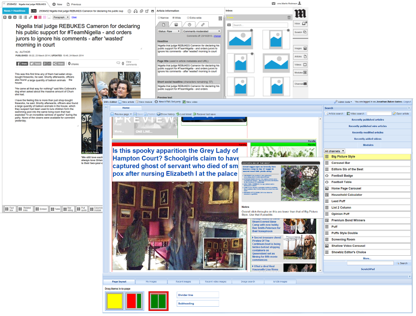Select the red color swatch in editor toolbar
This screenshot has height=316, width=416.
click(x=36, y=18)
